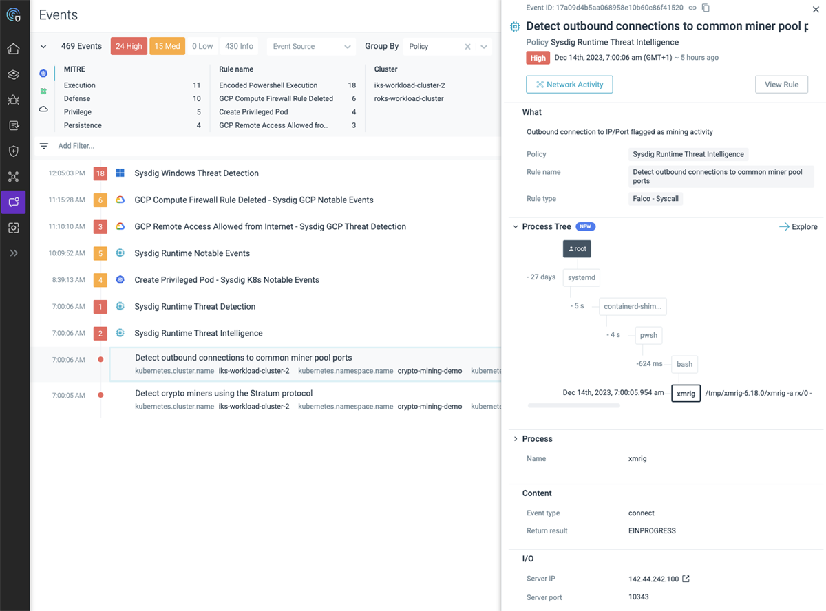Click the Add Filter input field
The width and height of the screenshot is (826, 611).
tap(76, 145)
